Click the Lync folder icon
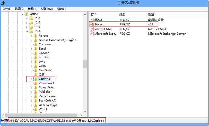The image size is (209, 126). coord(35,62)
